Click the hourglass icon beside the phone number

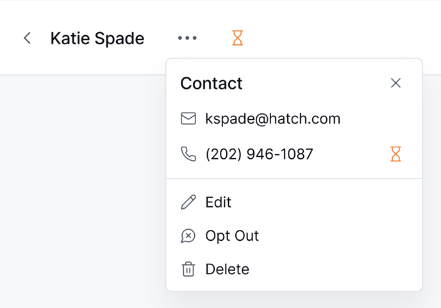tap(395, 154)
